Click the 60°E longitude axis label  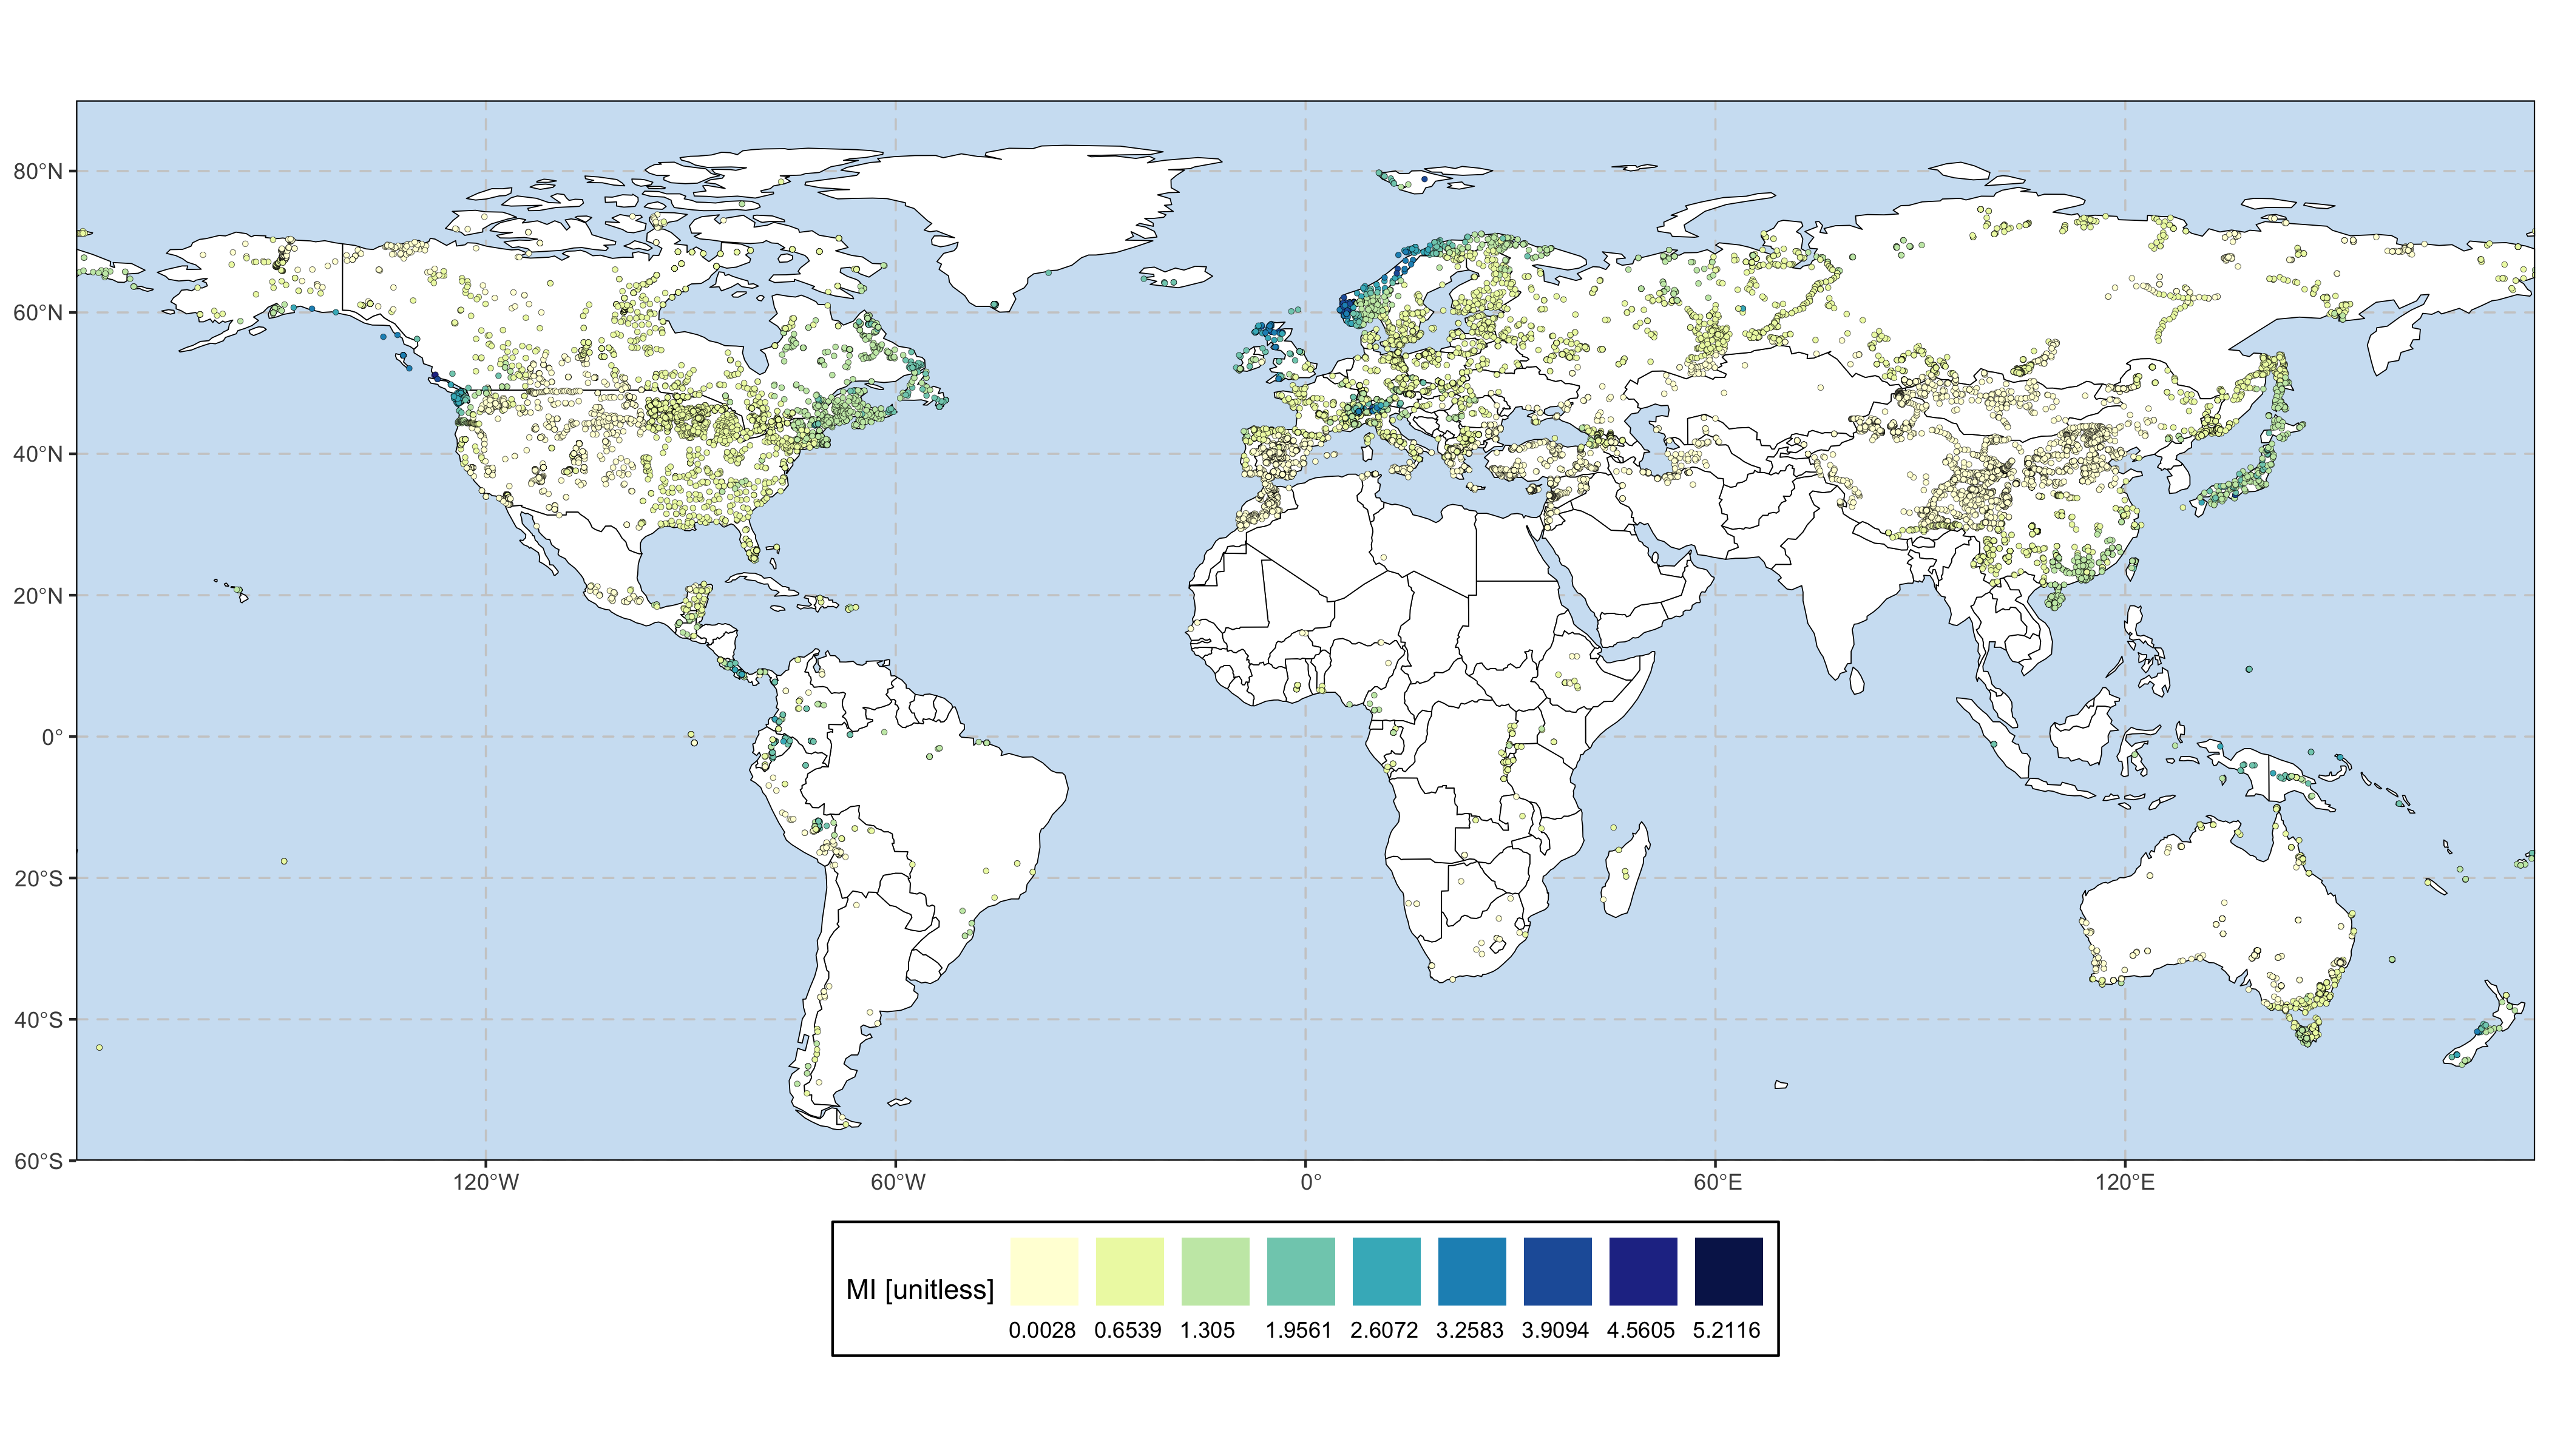[1717, 1183]
